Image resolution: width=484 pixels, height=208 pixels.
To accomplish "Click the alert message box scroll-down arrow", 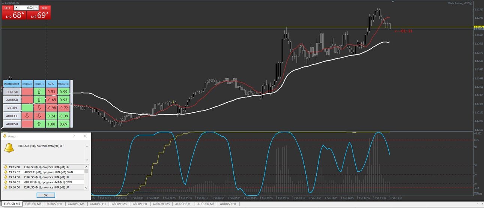I will tap(87, 159).
